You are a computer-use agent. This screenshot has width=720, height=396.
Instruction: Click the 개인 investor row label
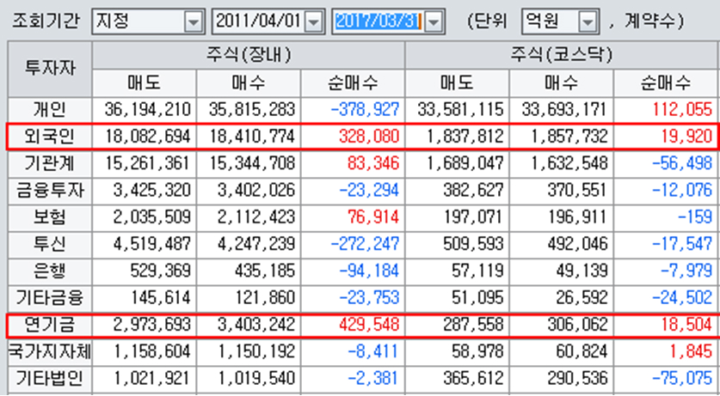(x=48, y=110)
